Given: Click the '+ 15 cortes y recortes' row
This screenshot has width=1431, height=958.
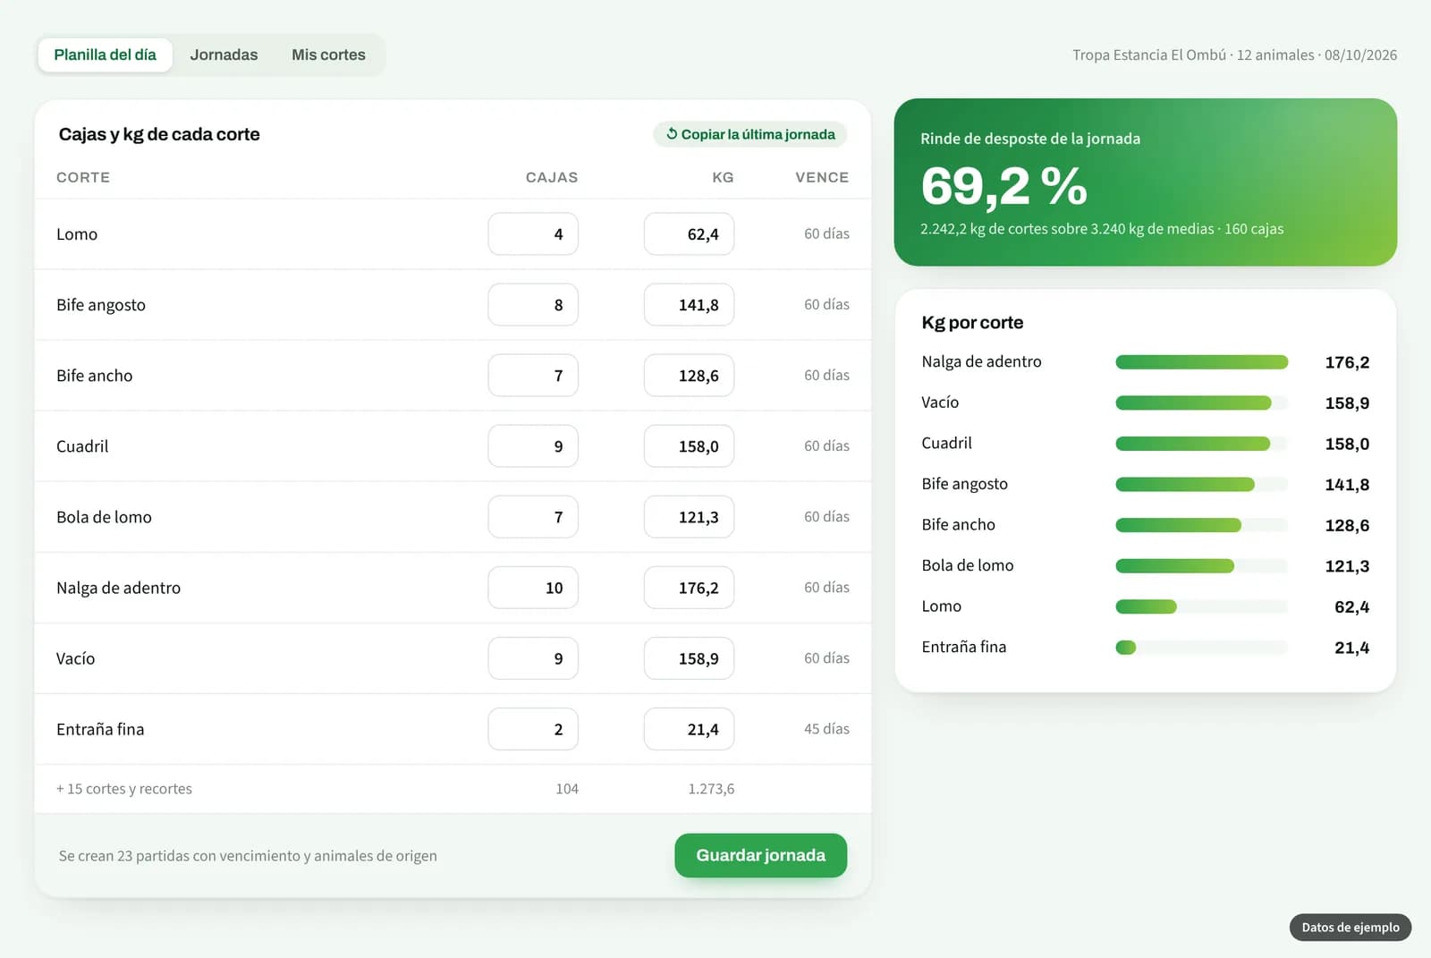Looking at the screenshot, I should point(453,788).
